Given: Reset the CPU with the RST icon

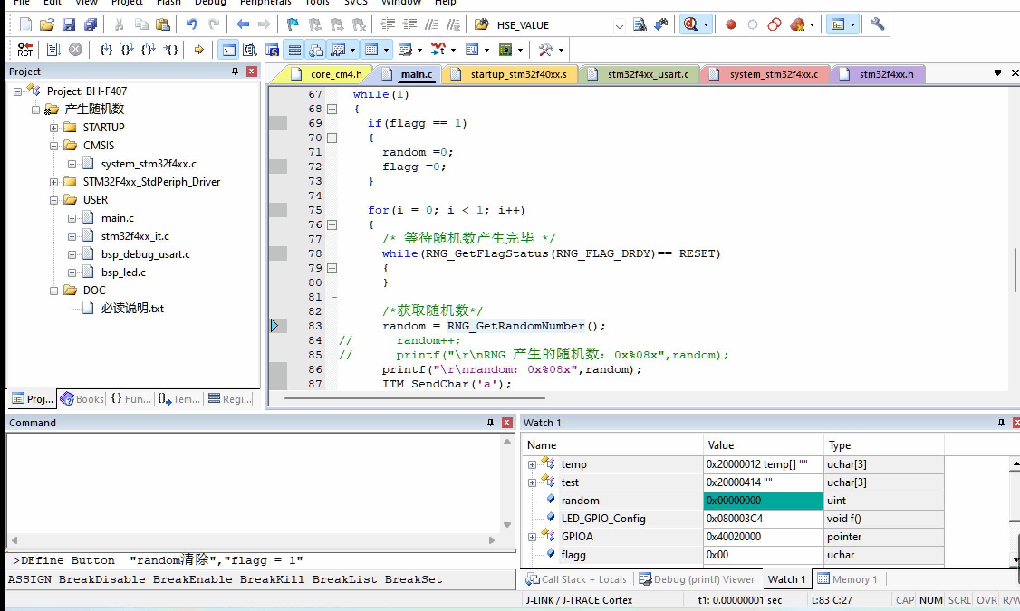Looking at the screenshot, I should (25, 49).
